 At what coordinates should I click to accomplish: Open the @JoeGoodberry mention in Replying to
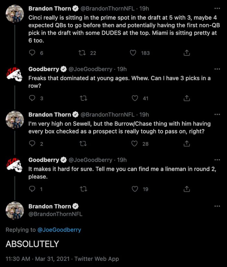(59, 230)
